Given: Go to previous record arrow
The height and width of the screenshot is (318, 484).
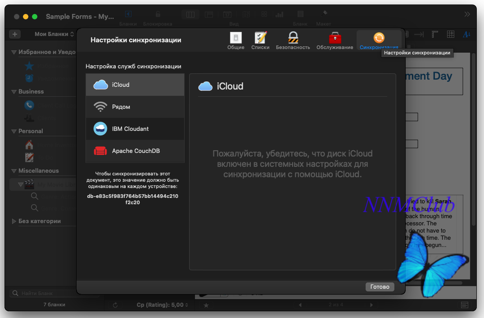Looking at the screenshot, I should pyautogui.click(x=300, y=305).
